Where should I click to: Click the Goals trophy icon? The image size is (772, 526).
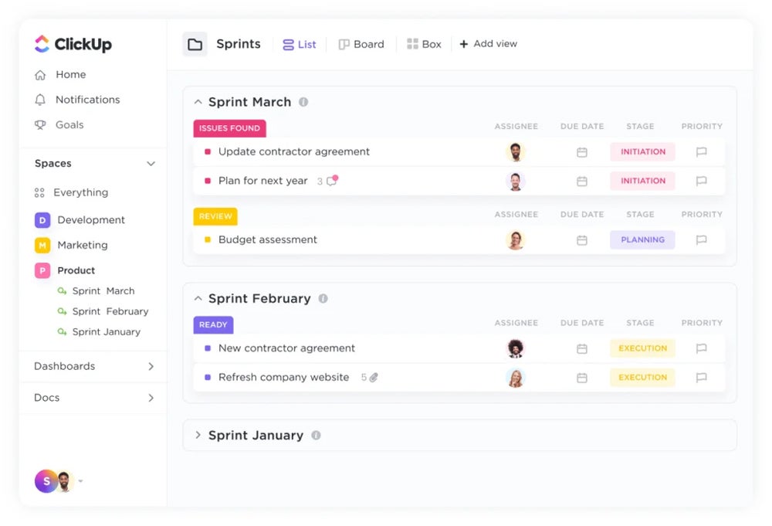pos(40,125)
